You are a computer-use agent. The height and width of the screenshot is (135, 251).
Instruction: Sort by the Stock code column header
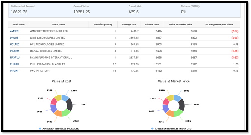(18, 24)
